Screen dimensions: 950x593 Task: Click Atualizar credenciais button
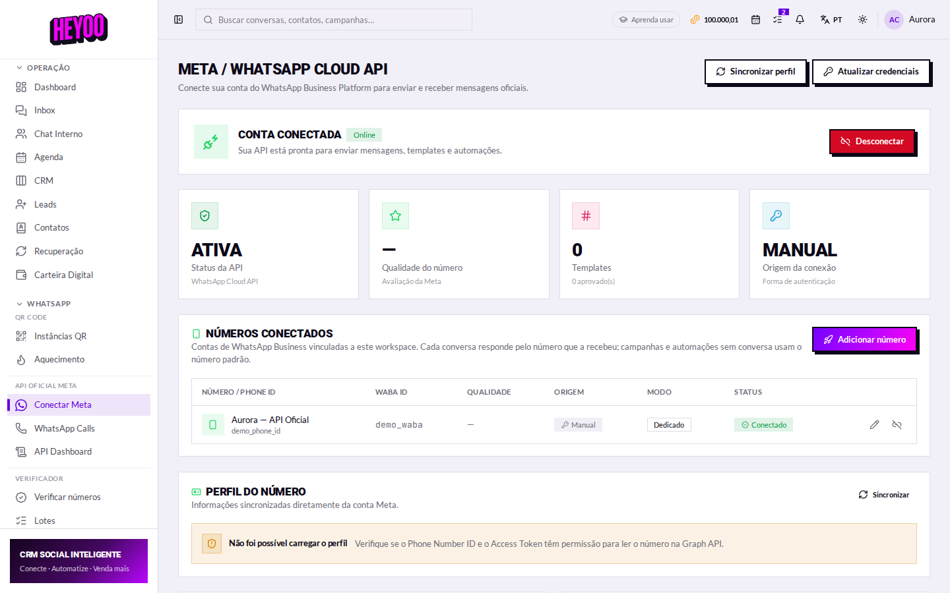click(x=871, y=72)
